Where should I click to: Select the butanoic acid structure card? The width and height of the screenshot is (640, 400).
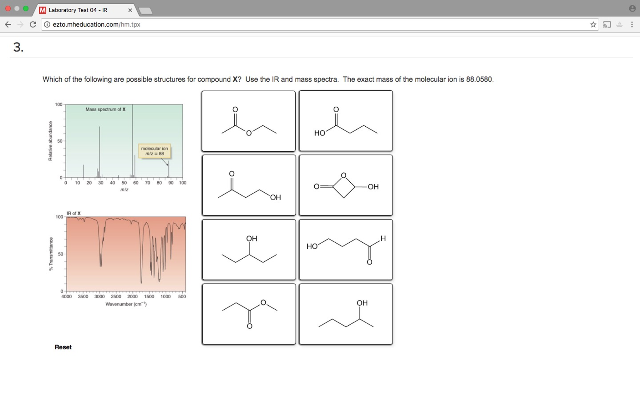click(346, 121)
